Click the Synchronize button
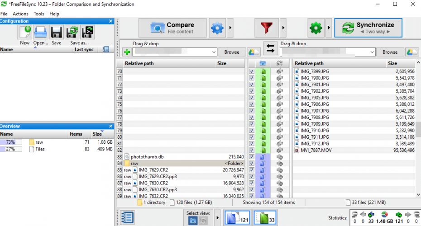This screenshot has width=421, height=226. (x=368, y=28)
